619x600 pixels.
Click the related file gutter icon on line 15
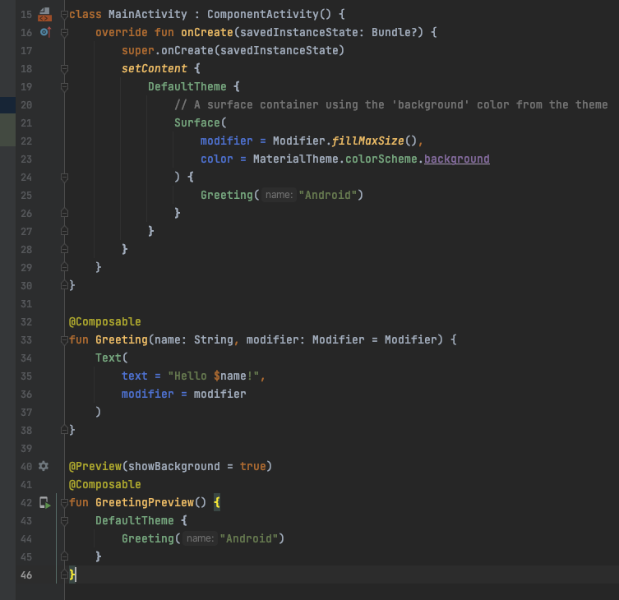[x=44, y=15]
